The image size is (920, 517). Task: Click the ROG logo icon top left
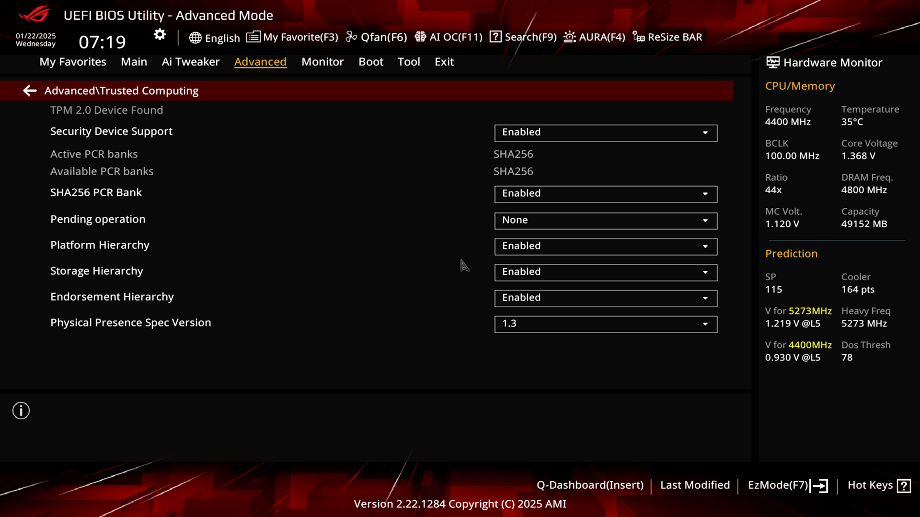tap(32, 13)
